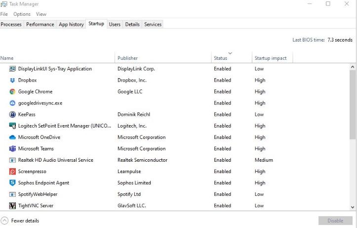358x228 pixels.
Task: Select the Microsoft Teams icon
Action: [12, 149]
